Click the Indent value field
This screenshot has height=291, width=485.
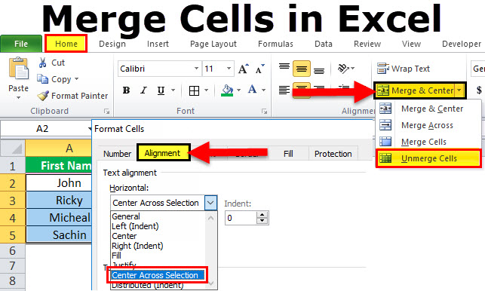click(x=241, y=218)
